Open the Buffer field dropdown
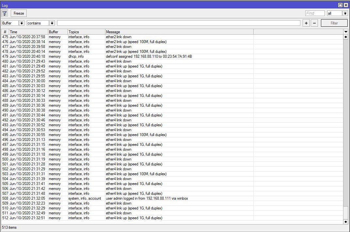Screen dimensions: 350x232 22,23
